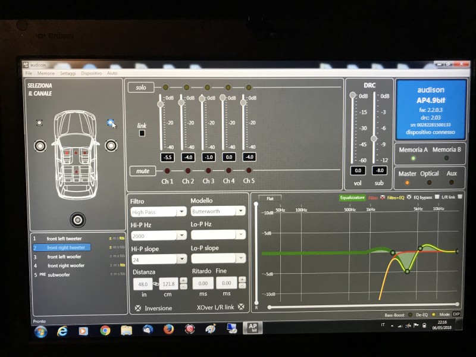Mute channel Ch 4 indicator

point(228,170)
